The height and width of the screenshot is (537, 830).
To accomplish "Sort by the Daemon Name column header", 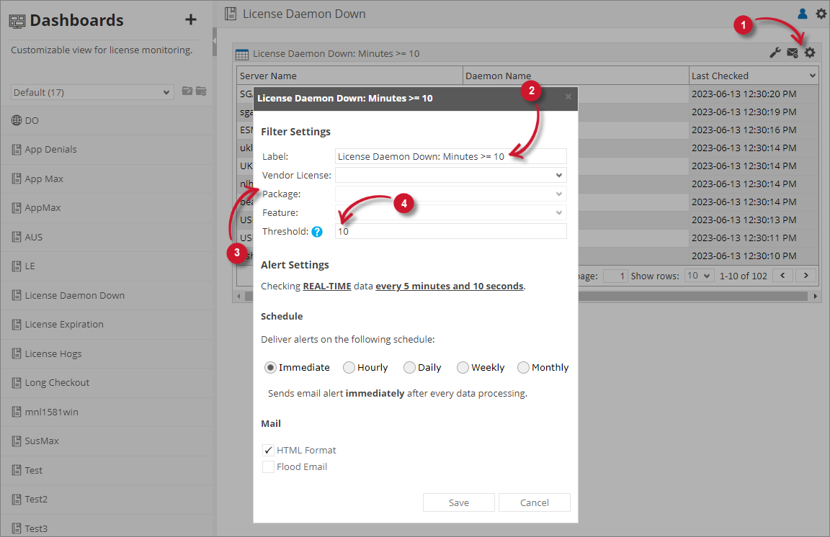I will (x=576, y=76).
